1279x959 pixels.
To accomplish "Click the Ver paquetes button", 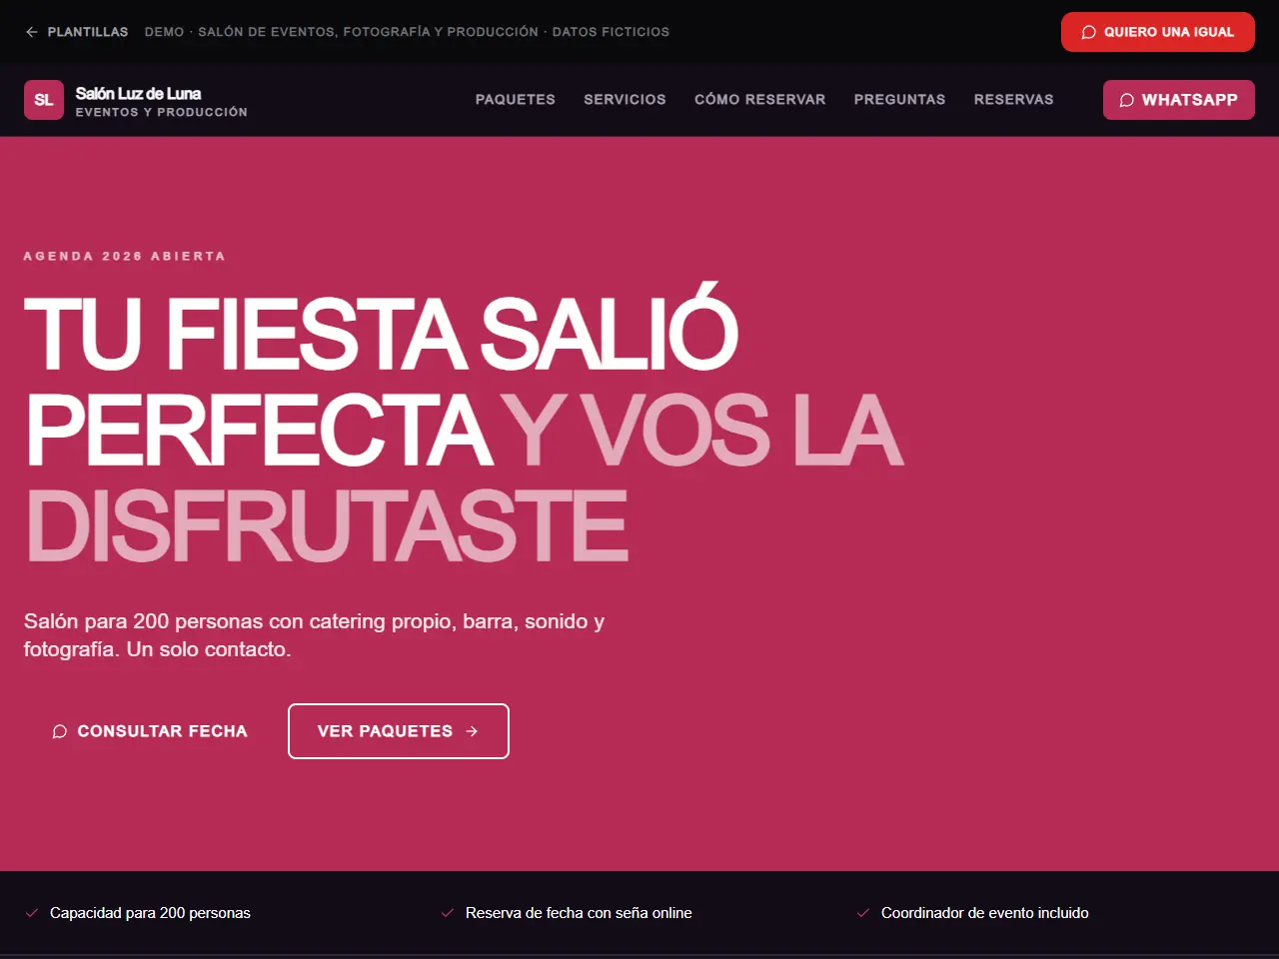I will (399, 731).
